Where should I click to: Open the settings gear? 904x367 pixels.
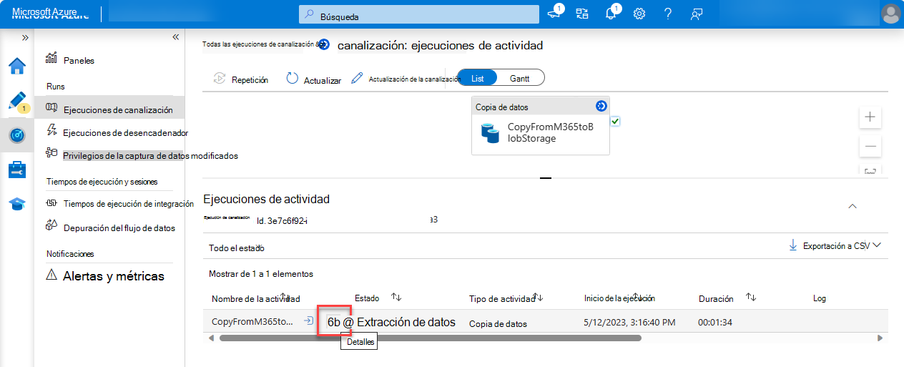[639, 14]
